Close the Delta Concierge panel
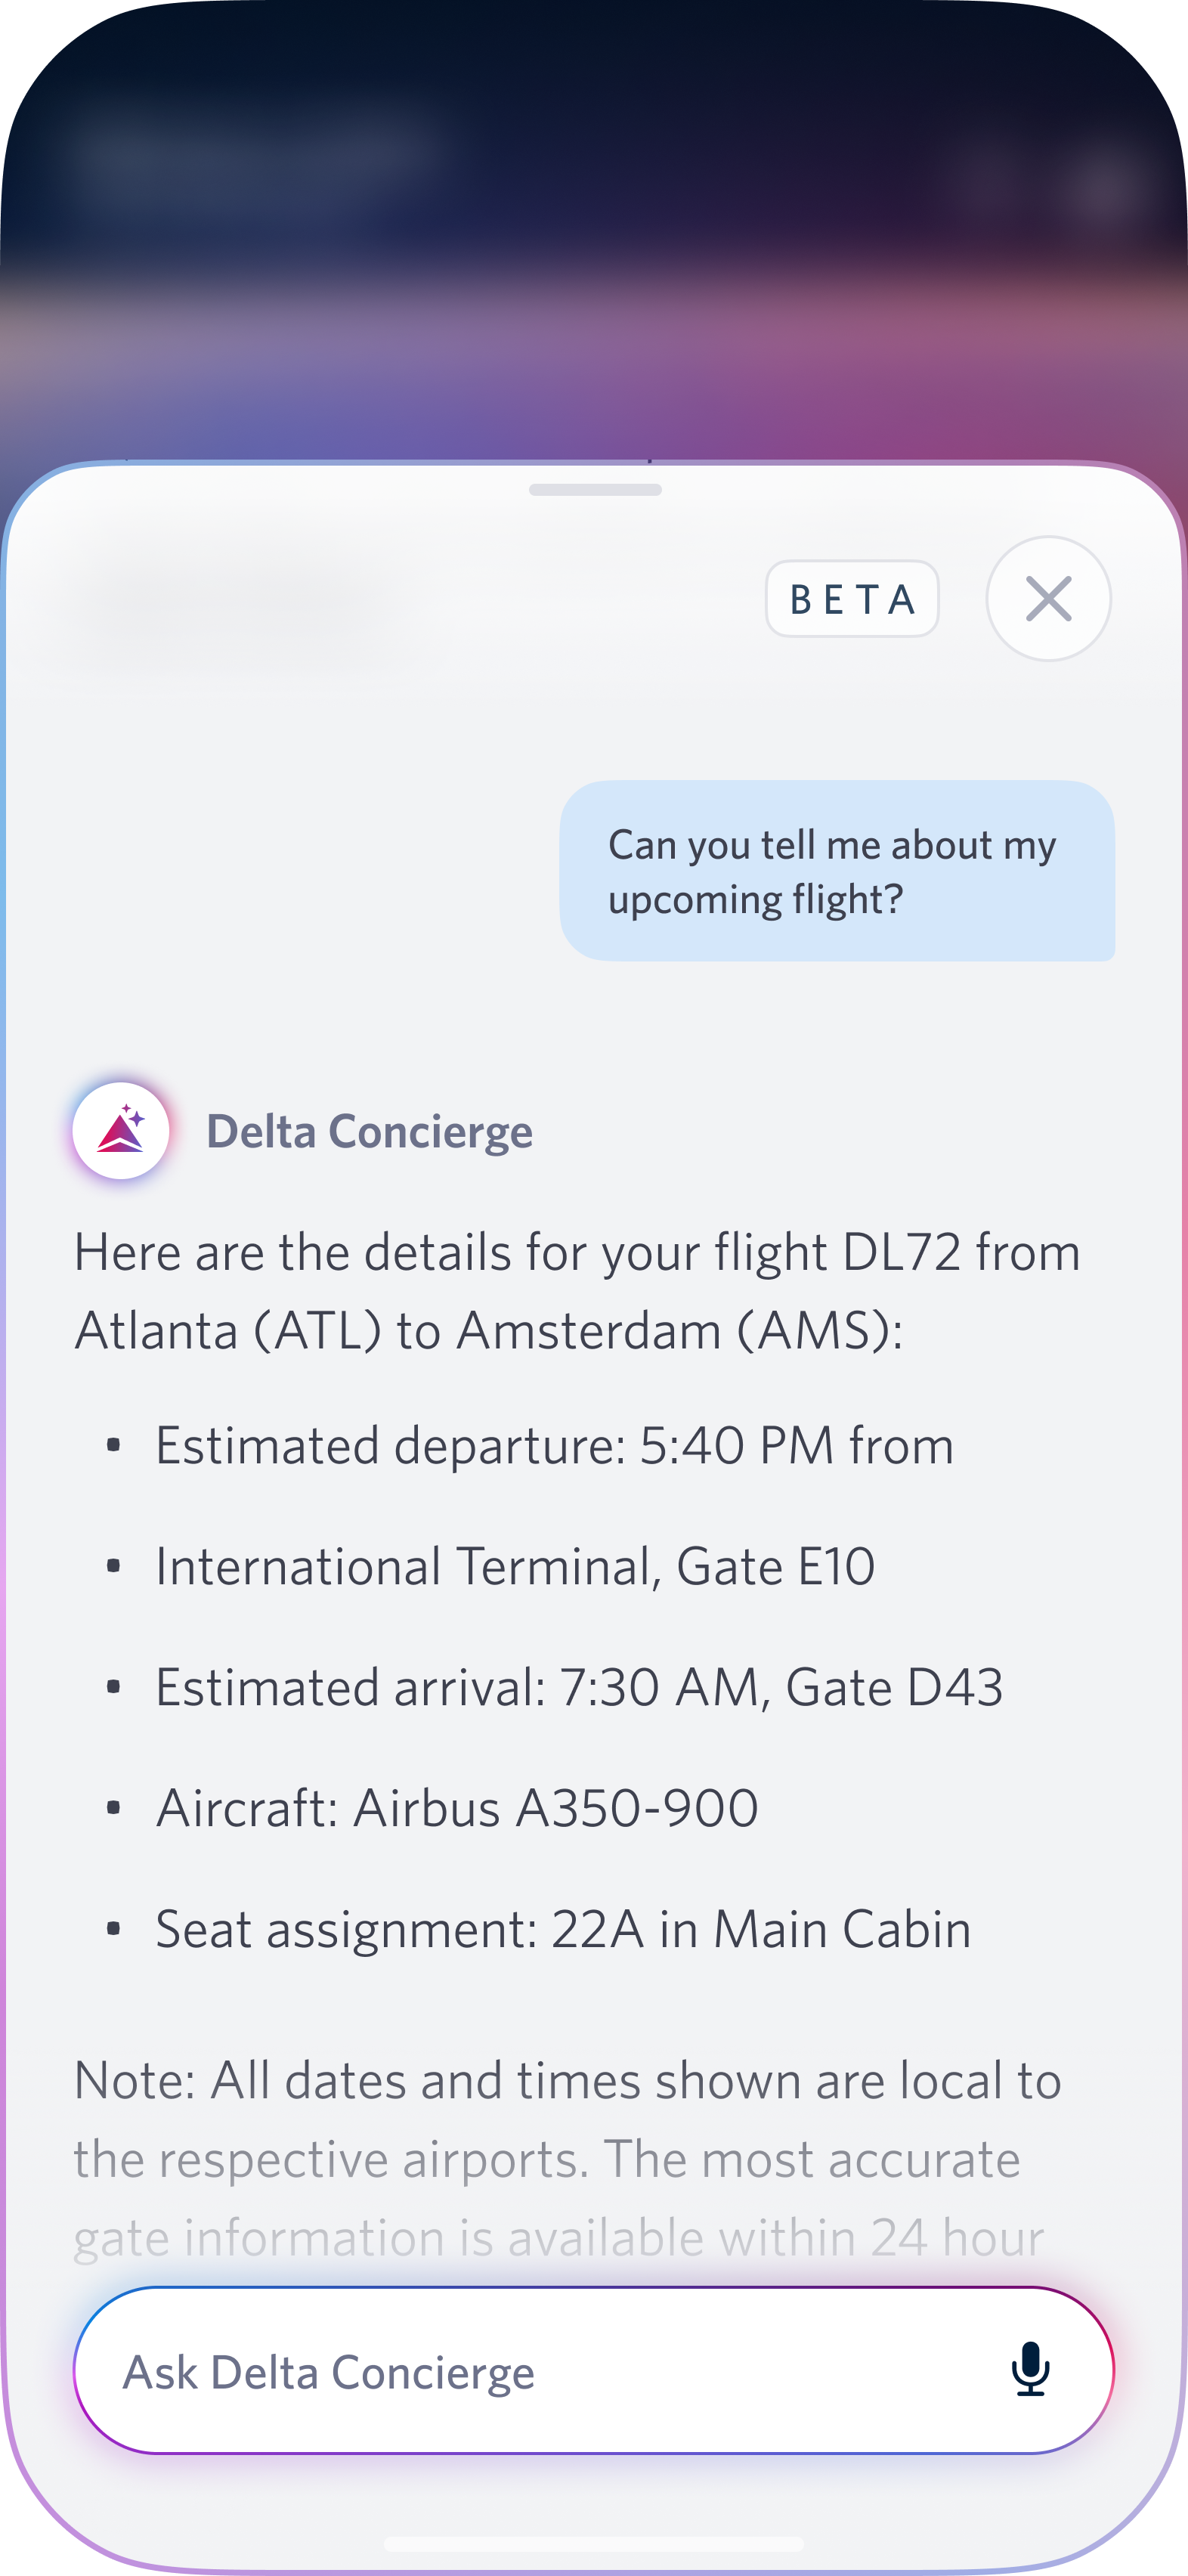Image resolution: width=1188 pixels, height=2576 pixels. (x=1048, y=598)
